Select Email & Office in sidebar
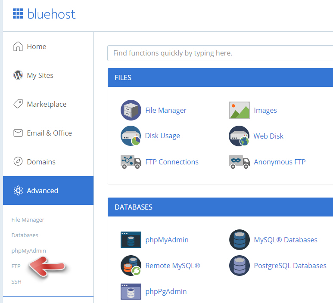 (48, 133)
